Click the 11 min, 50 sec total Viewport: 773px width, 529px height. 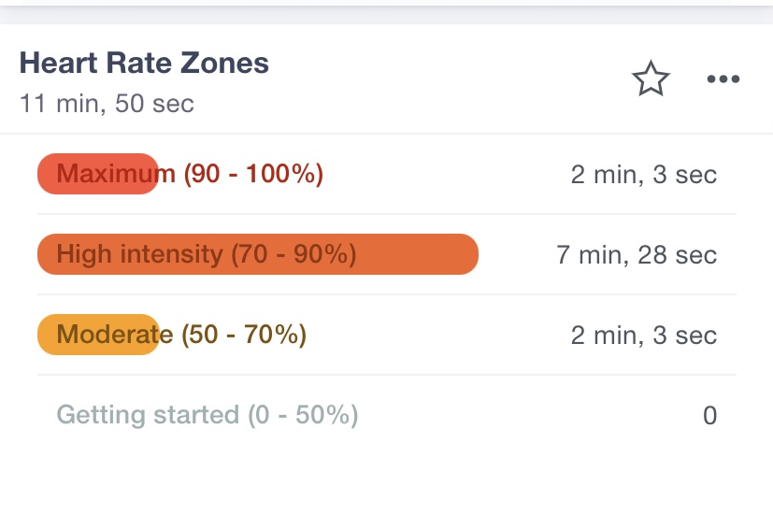pos(107,104)
